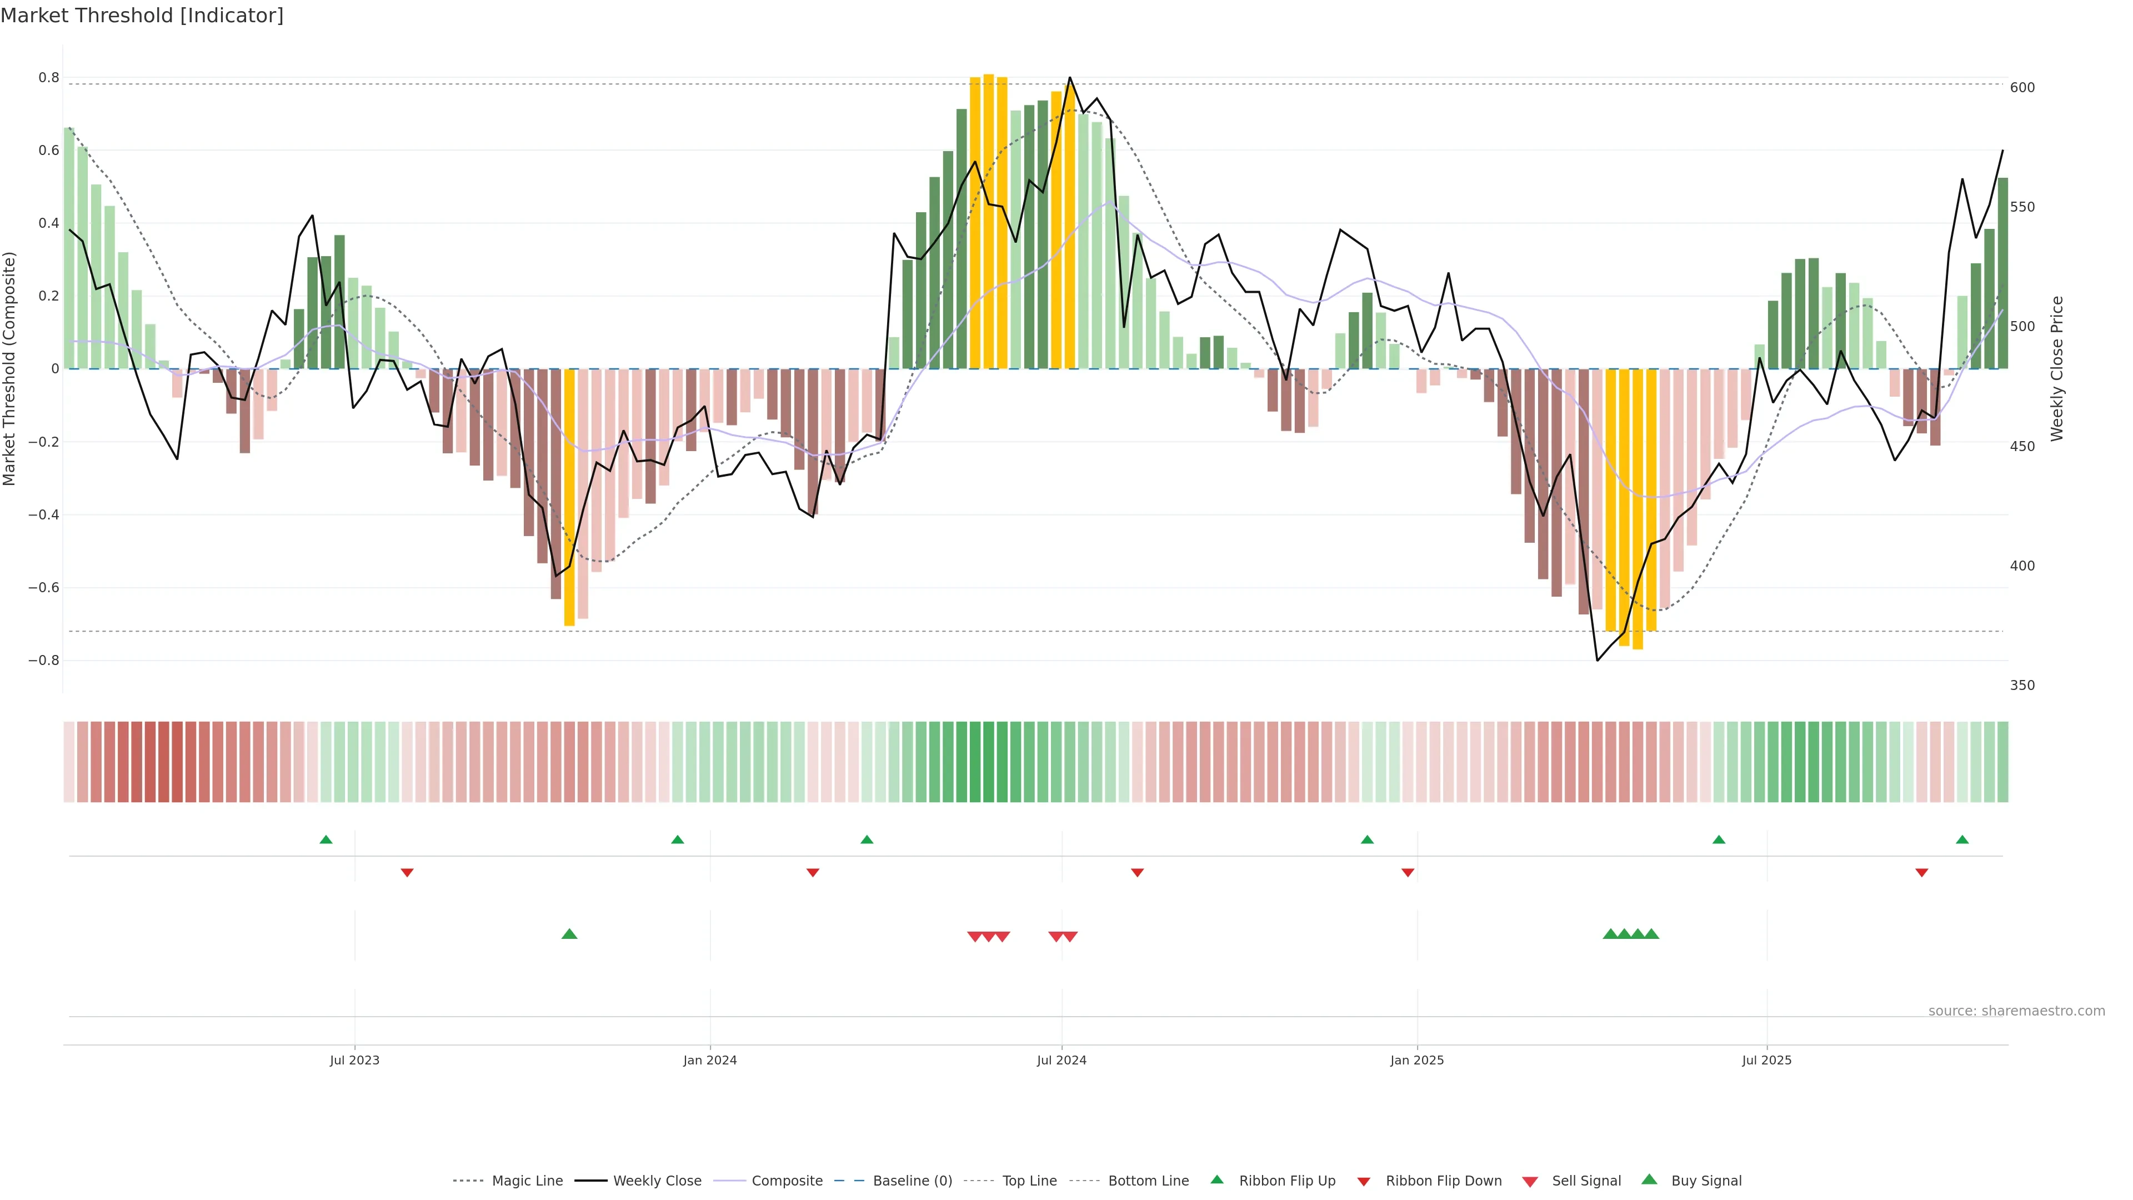Viewport: 2133px width, 1200px height.
Task: Toggle the Weekly Close legend entry
Action: (x=657, y=1181)
